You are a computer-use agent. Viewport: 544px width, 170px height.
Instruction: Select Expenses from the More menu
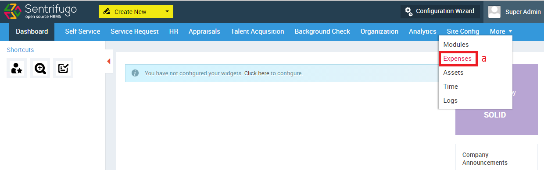(457, 59)
